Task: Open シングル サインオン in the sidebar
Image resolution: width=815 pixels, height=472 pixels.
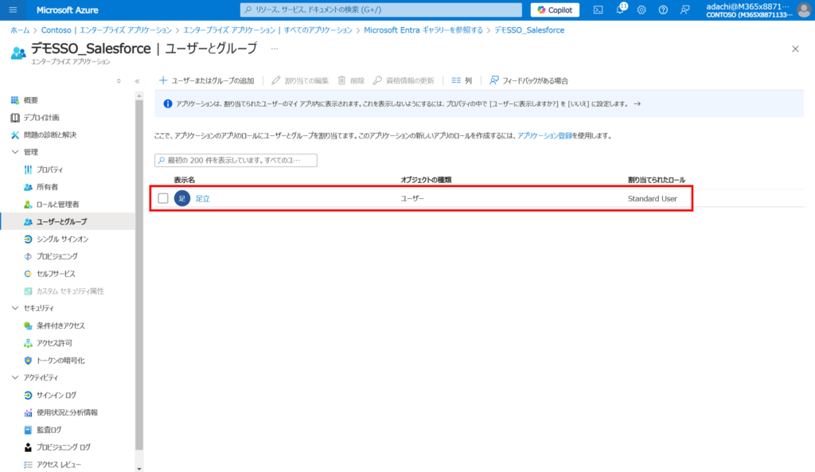Action: tap(57, 239)
